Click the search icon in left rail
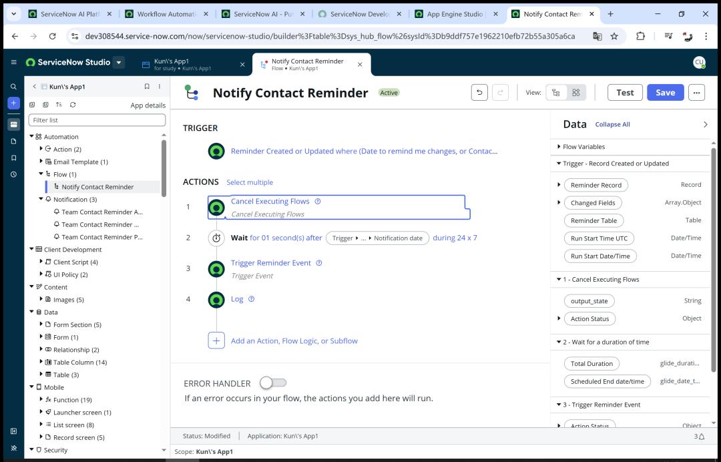 pyautogui.click(x=14, y=86)
